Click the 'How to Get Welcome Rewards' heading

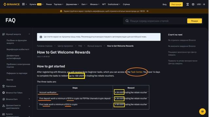64,52
